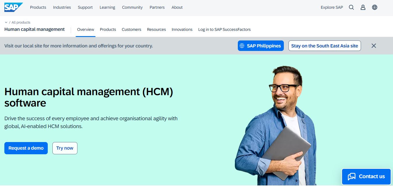Image resolution: width=393 pixels, height=186 pixels.
Task: Dismiss the local site banner
Action: 374,46
